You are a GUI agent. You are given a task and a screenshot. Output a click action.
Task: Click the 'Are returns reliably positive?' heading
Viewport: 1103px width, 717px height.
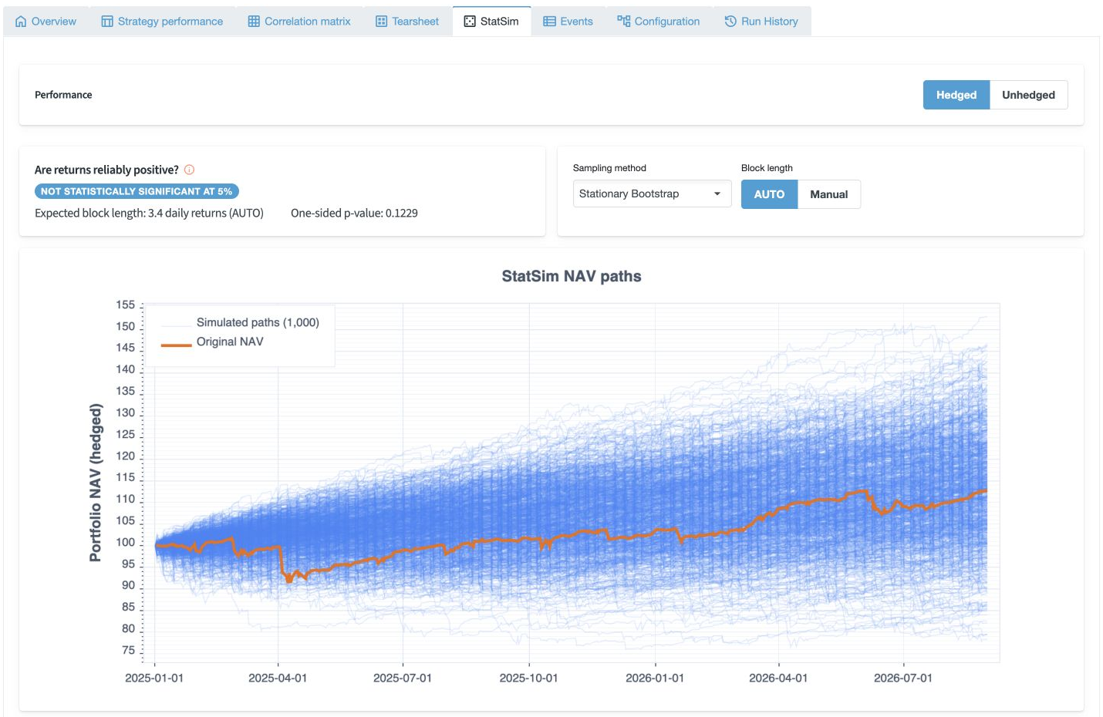click(x=106, y=170)
